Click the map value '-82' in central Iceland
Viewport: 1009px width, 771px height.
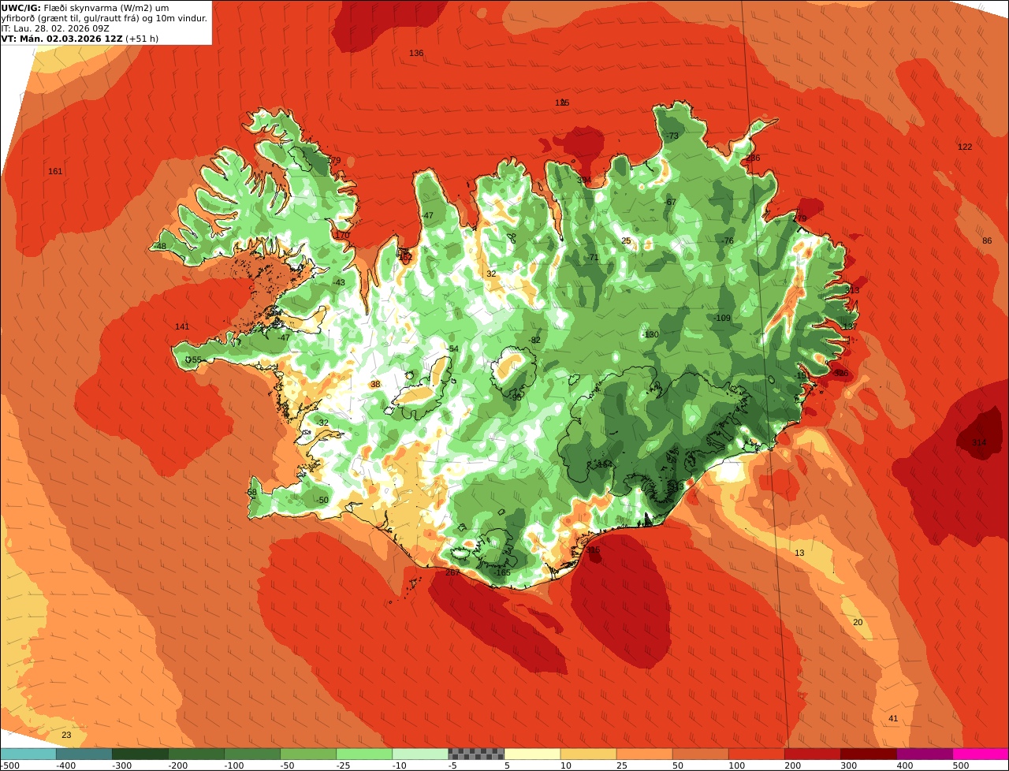(x=534, y=340)
